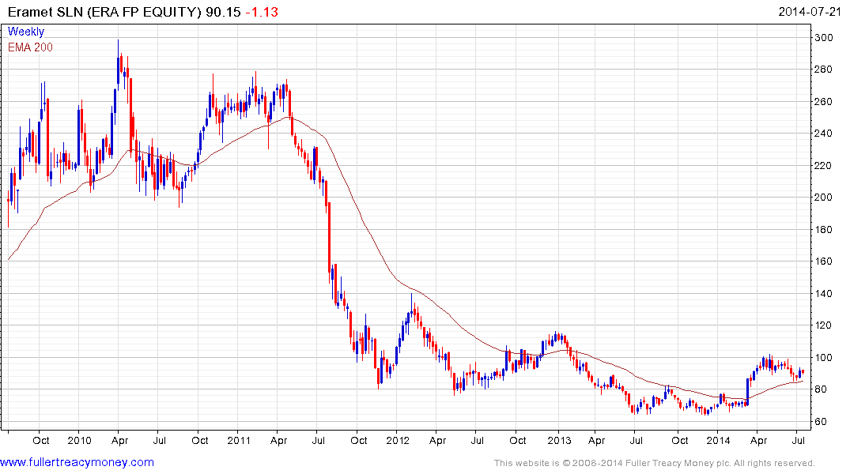Click the "200" price axis label
The width and height of the screenshot is (850, 474).
(824, 197)
